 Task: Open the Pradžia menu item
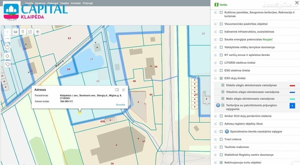29,3
